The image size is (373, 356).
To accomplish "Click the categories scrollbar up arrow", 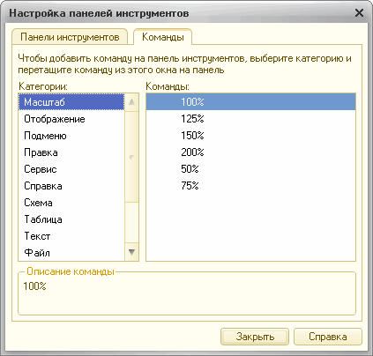I will (131, 102).
